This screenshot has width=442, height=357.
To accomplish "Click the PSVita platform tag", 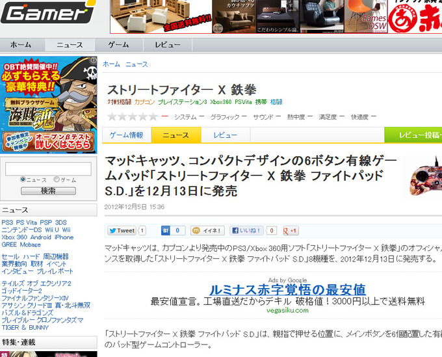I will click(x=243, y=102).
